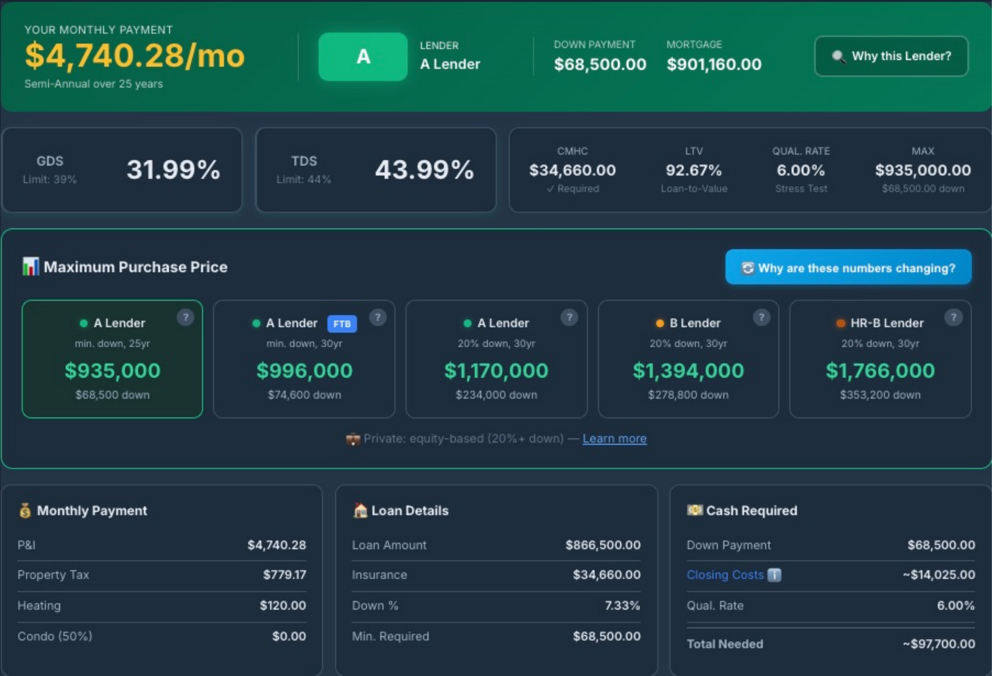
Task: Click the FTB badge on the second card
Action: point(342,324)
